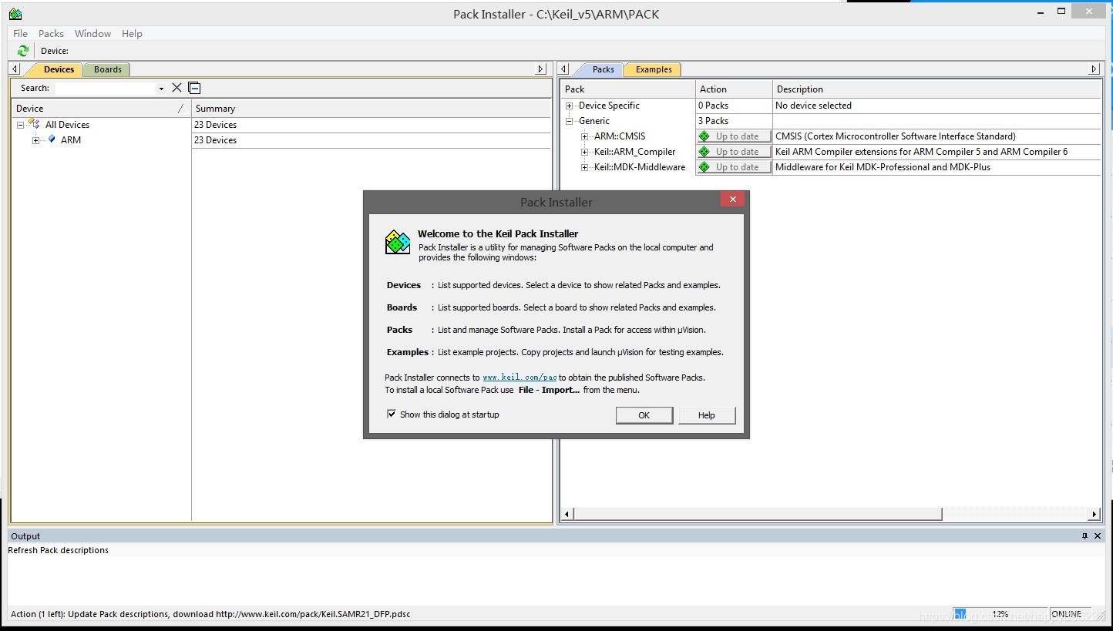Open the Help menu
Screen dimensions: 1113x631
[132, 34]
